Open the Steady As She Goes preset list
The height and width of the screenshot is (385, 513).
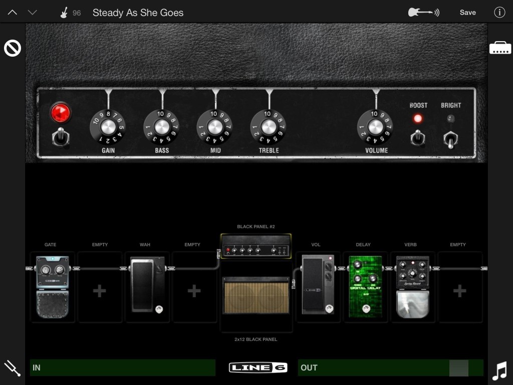[x=138, y=13]
